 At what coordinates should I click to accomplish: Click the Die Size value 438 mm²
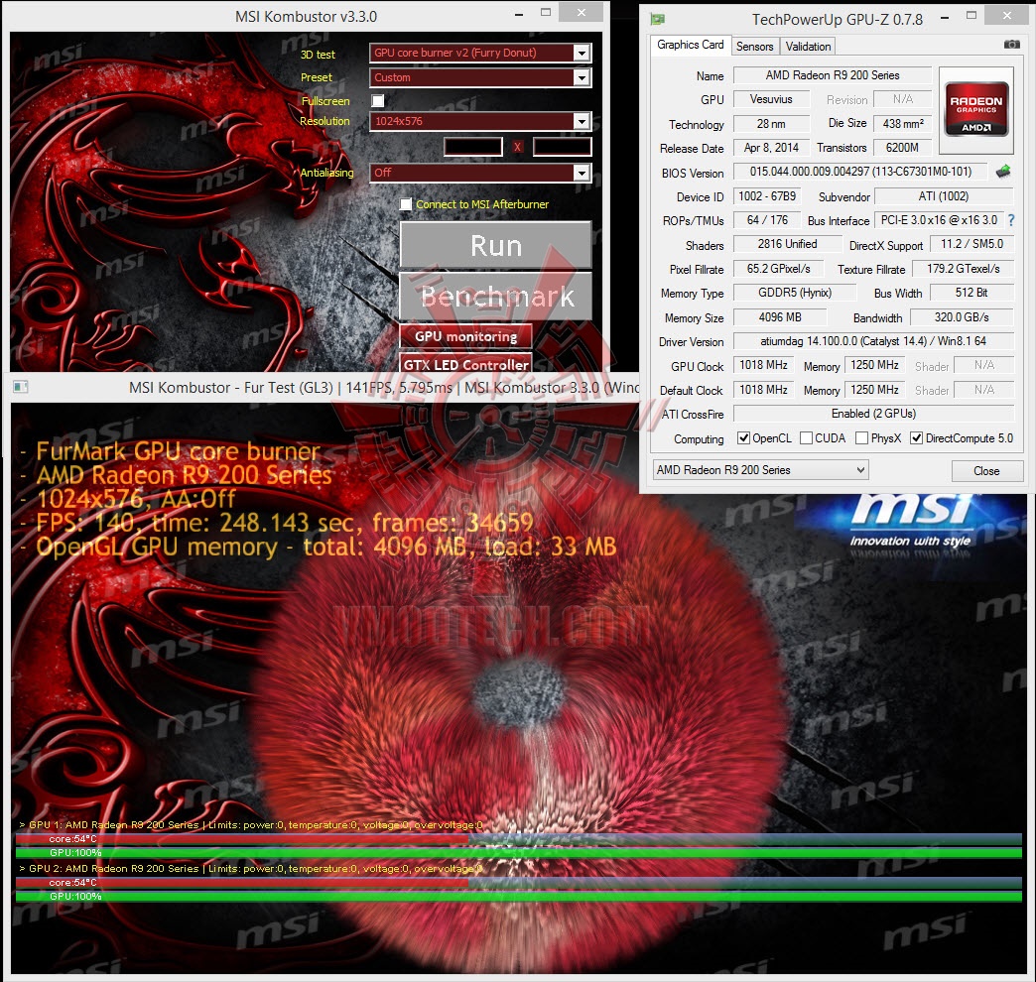pyautogui.click(x=903, y=123)
